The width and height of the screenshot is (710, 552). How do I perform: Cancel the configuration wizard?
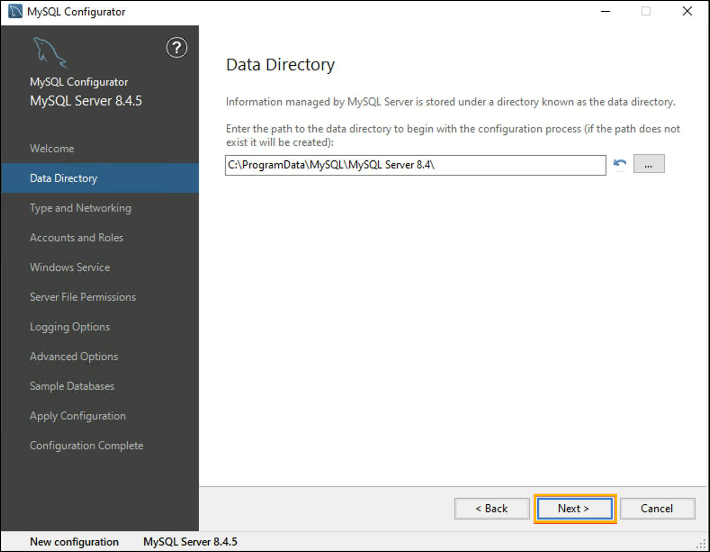[657, 509]
